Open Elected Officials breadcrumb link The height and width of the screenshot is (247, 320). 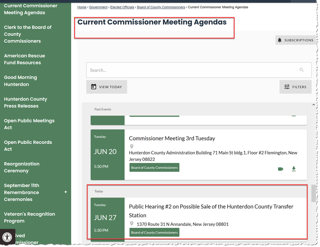(x=122, y=7)
